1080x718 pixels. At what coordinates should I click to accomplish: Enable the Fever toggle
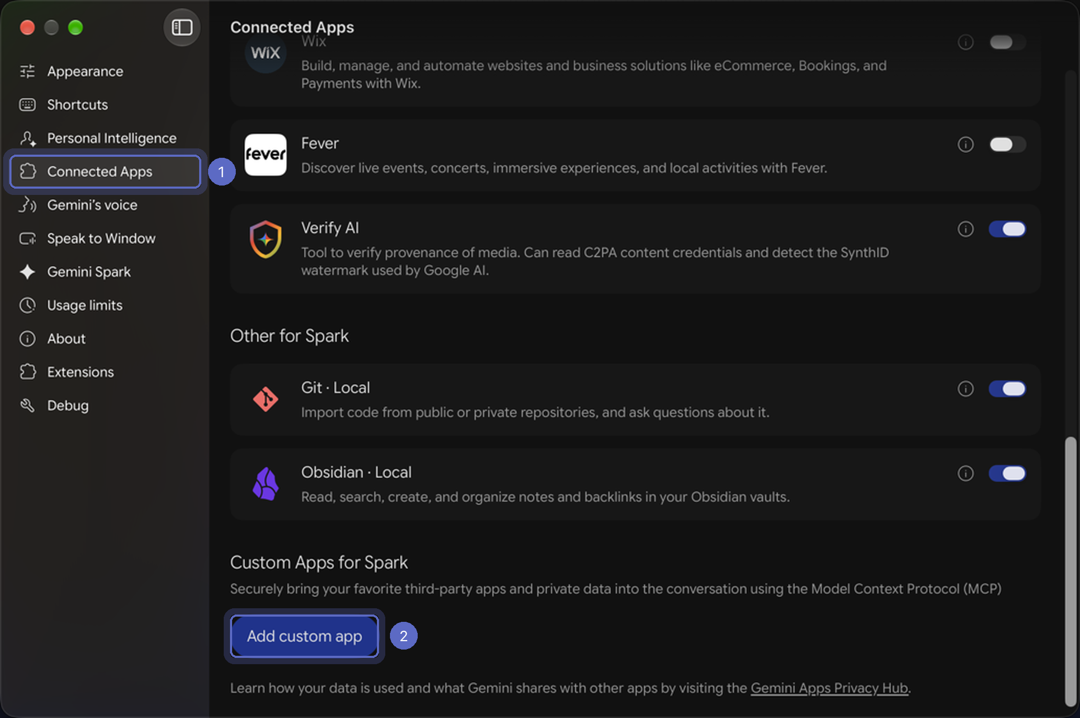(x=1007, y=144)
